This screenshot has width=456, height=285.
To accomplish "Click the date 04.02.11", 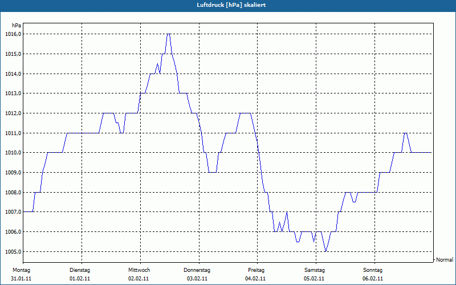I will pos(255,279).
